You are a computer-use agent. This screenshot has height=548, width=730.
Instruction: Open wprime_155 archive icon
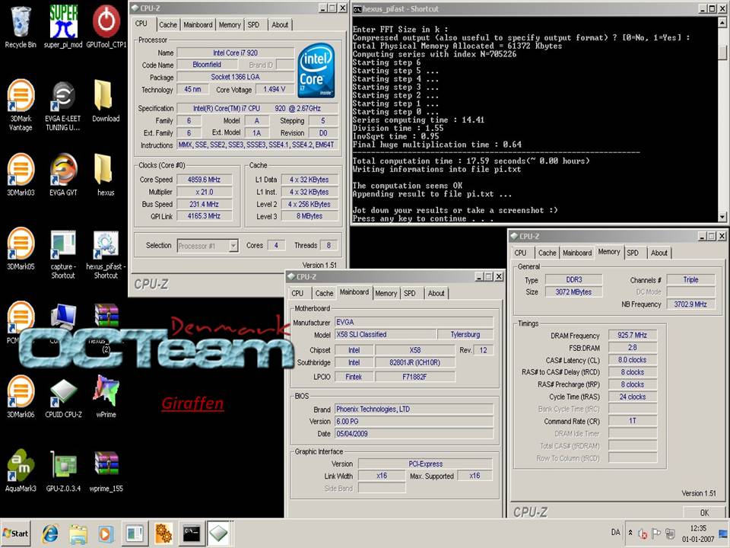point(106,470)
